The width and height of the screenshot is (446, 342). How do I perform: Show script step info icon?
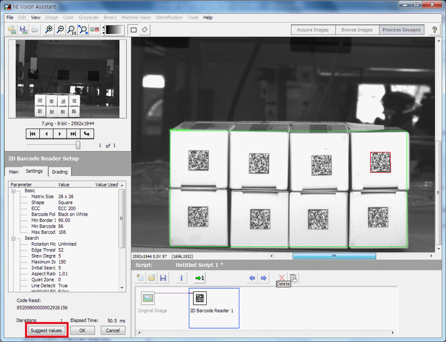(181, 278)
